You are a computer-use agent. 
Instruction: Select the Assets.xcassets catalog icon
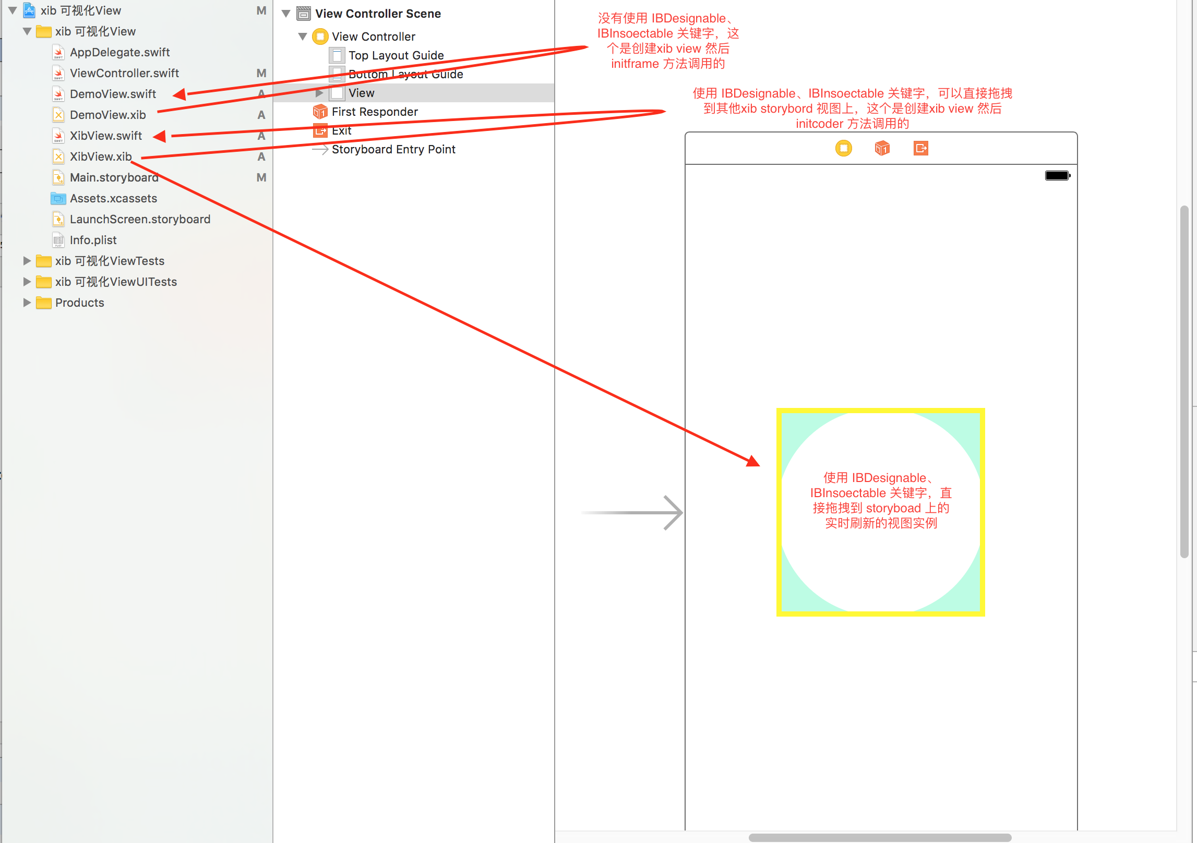click(x=58, y=198)
